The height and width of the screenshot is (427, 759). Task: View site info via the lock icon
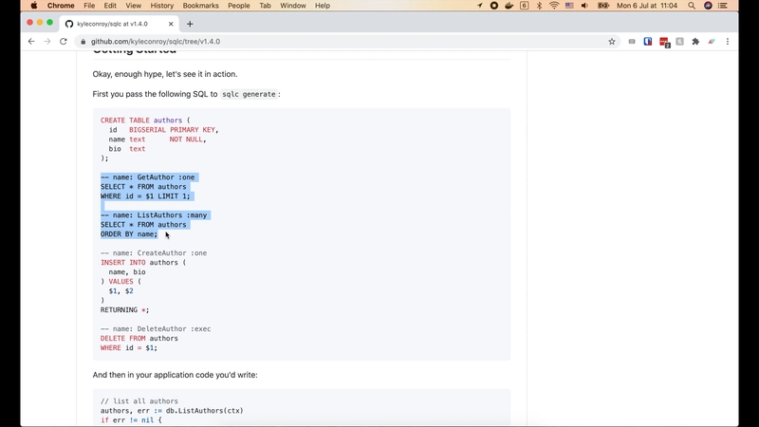tap(83, 42)
